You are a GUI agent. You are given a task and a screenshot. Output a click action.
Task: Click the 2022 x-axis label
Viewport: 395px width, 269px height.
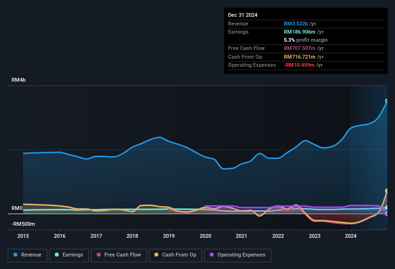tap(278, 236)
